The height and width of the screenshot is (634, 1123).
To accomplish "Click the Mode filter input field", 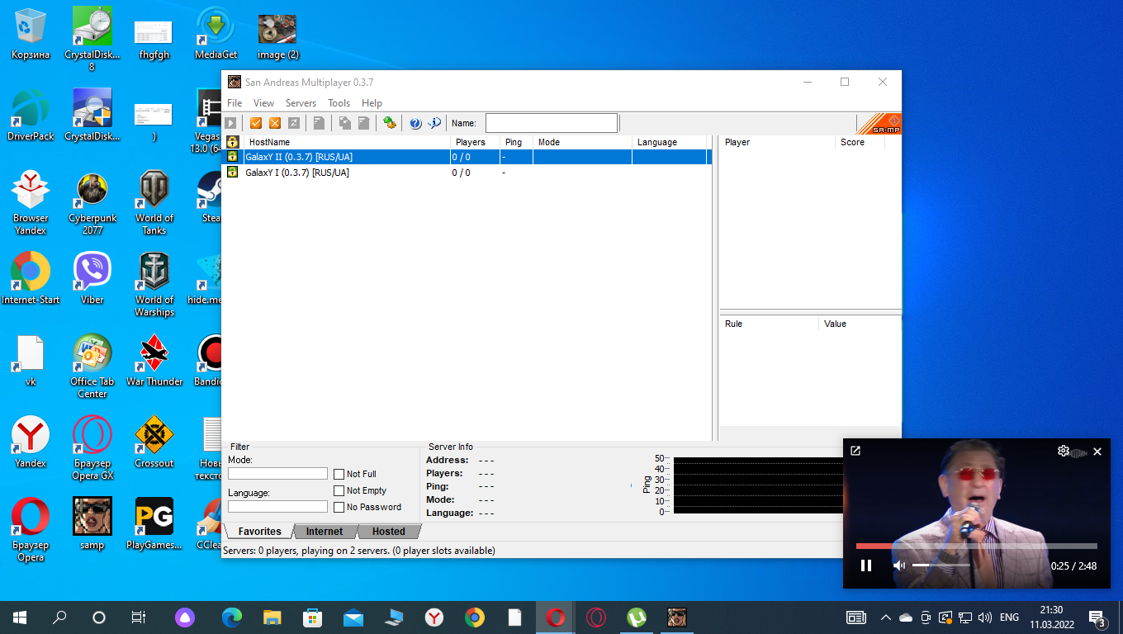I will (277, 474).
